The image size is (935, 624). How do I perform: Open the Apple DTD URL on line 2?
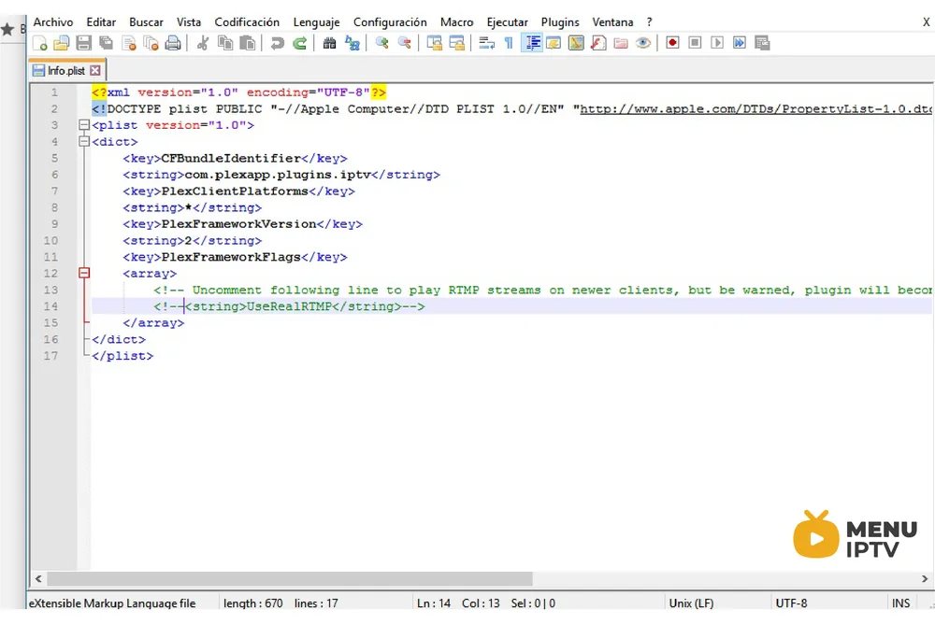(755, 109)
